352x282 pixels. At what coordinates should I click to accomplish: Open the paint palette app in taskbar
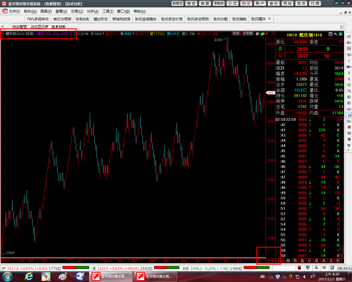coord(63,276)
